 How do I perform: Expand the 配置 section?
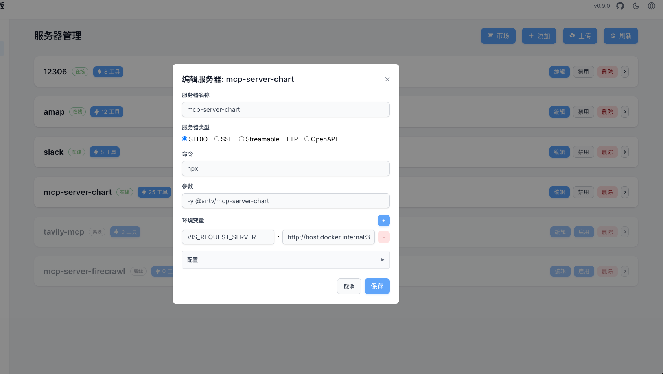point(286,260)
